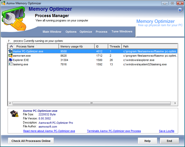Click Terminate Asmw PC-Optimizer.exe Process link
This screenshot has height=147, width=185.
tap(114, 131)
